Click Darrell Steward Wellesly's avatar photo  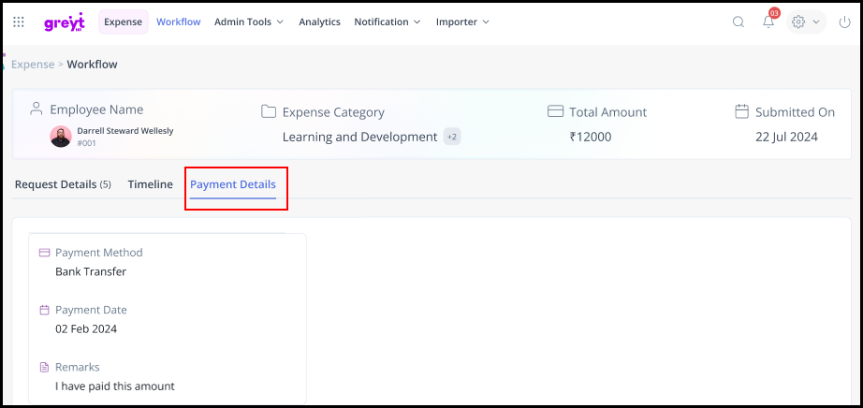pyautogui.click(x=61, y=136)
